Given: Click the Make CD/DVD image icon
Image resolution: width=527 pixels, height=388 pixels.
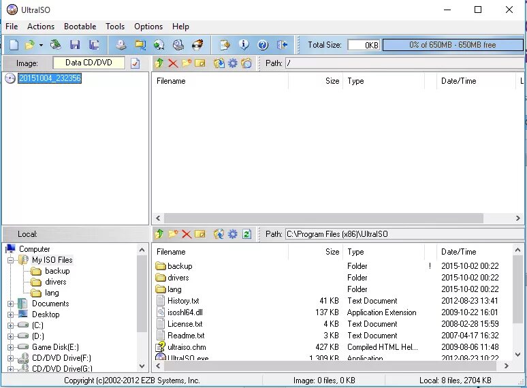Looking at the screenshot, I should 121,45.
